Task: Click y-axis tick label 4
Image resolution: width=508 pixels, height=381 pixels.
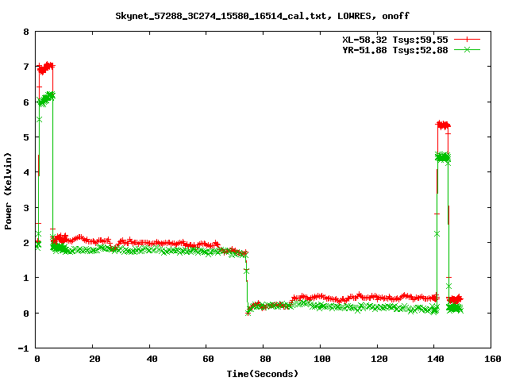Action: (x=26, y=172)
